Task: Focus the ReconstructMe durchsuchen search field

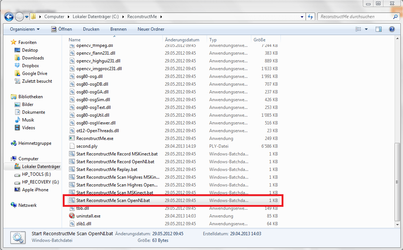Action: click(356, 17)
